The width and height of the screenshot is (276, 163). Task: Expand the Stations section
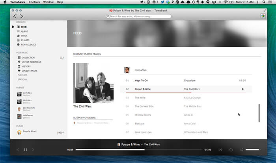tap(22, 79)
